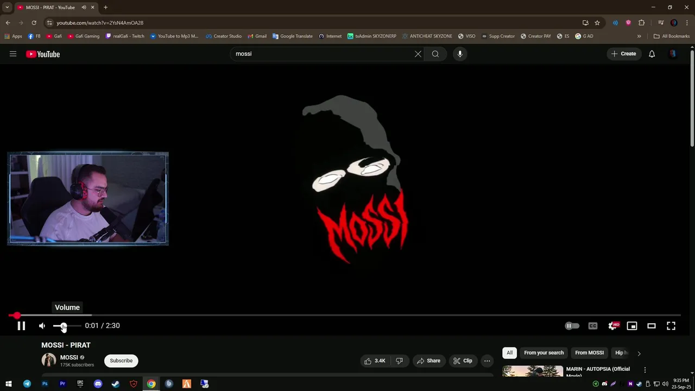Open the more actions ellipsis under video

(487, 361)
